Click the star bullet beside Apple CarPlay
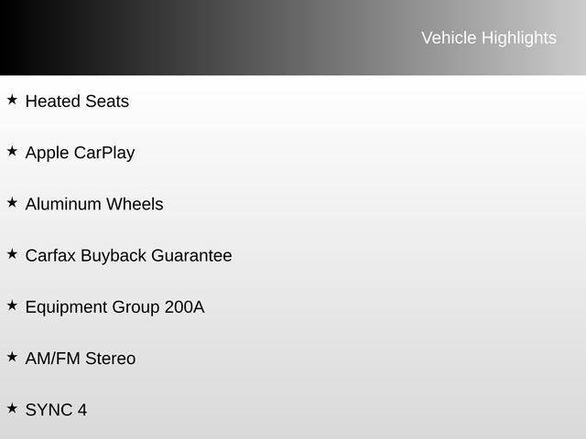This screenshot has width=586, height=439. click(11, 150)
